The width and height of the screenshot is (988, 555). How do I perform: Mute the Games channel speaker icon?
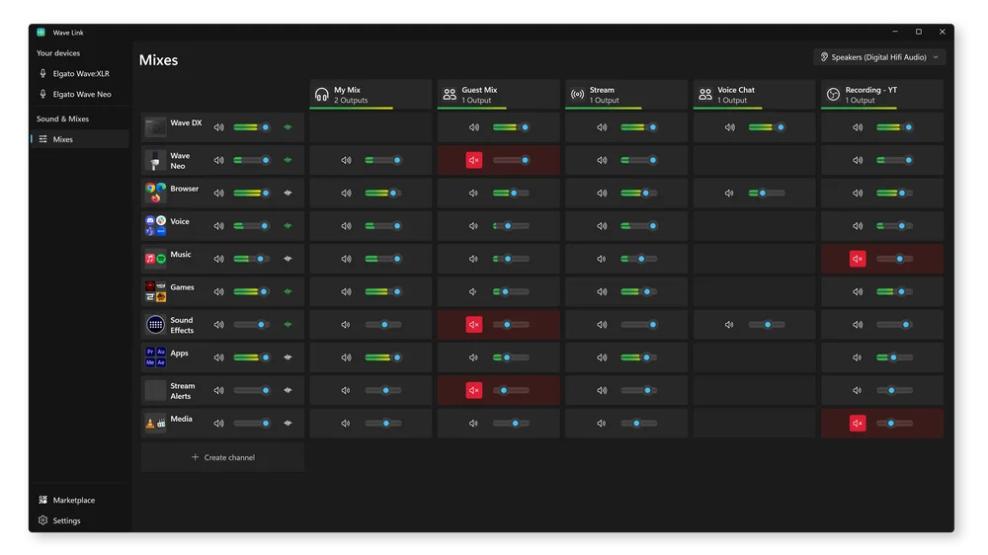219,292
